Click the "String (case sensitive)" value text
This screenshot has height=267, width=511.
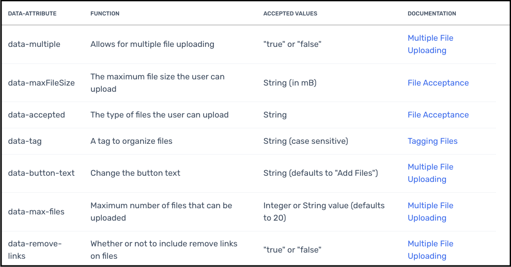(x=305, y=141)
